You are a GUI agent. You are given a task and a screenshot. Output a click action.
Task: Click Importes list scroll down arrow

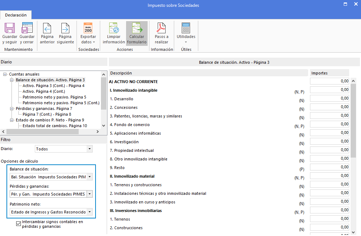tap(353, 232)
